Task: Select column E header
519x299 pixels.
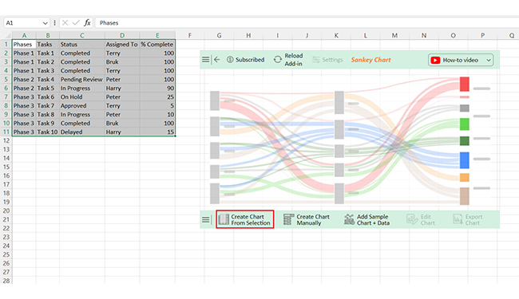Action: [x=157, y=35]
